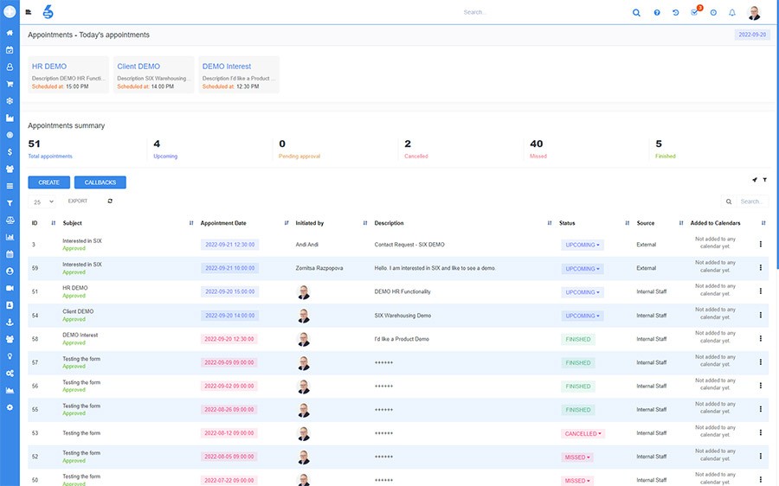Click the EXPORT button
This screenshot has height=486, width=779.
pos(78,201)
